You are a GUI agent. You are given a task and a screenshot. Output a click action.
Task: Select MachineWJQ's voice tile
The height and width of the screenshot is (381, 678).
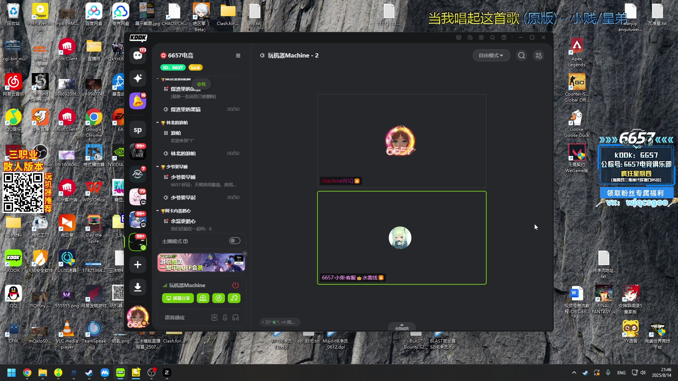coord(402,141)
